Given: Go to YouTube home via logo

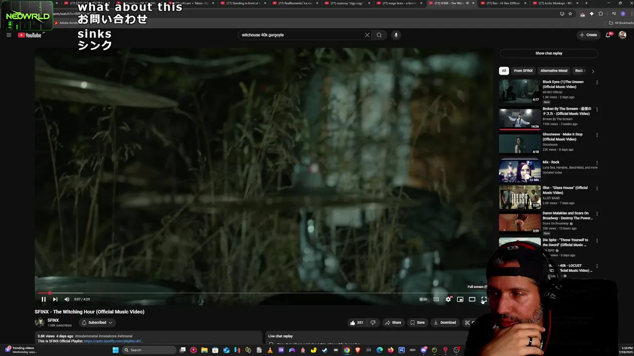Looking at the screenshot, I should pyautogui.click(x=30, y=35).
